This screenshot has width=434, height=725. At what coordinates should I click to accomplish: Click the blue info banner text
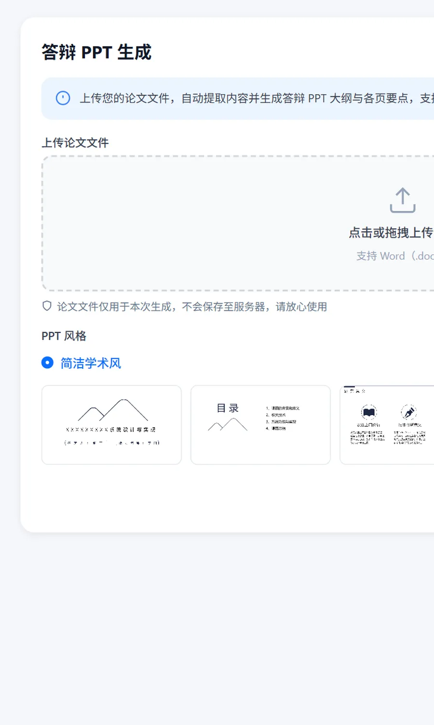(257, 98)
